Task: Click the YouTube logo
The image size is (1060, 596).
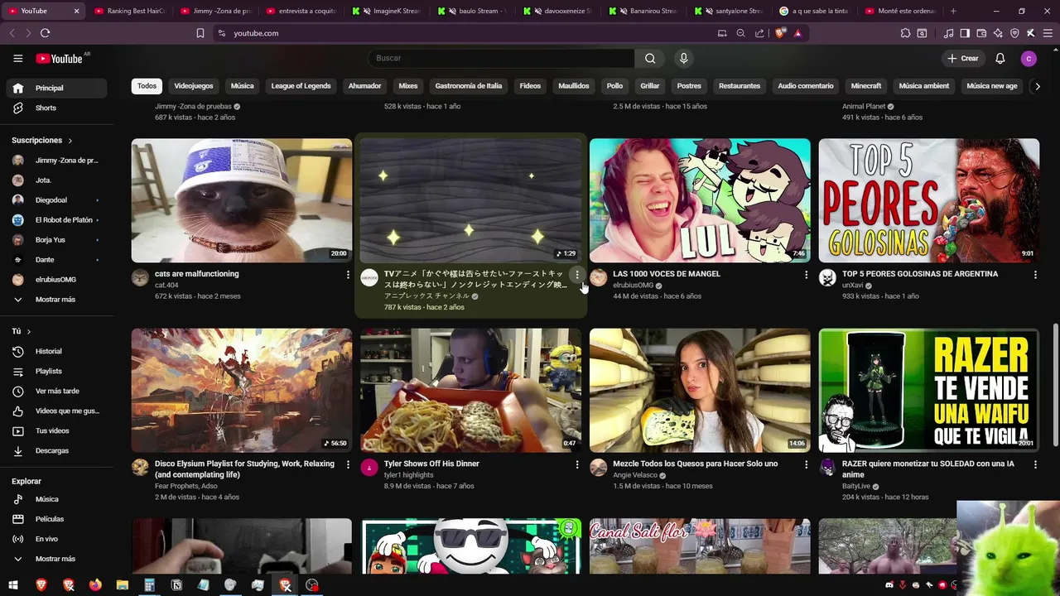Action: 59,59
